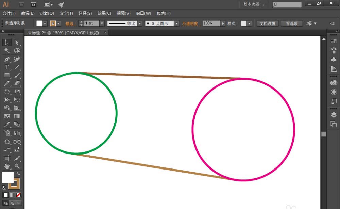Expand the opacity 100% arrow
The height and width of the screenshot is (209, 340).
[223, 23]
